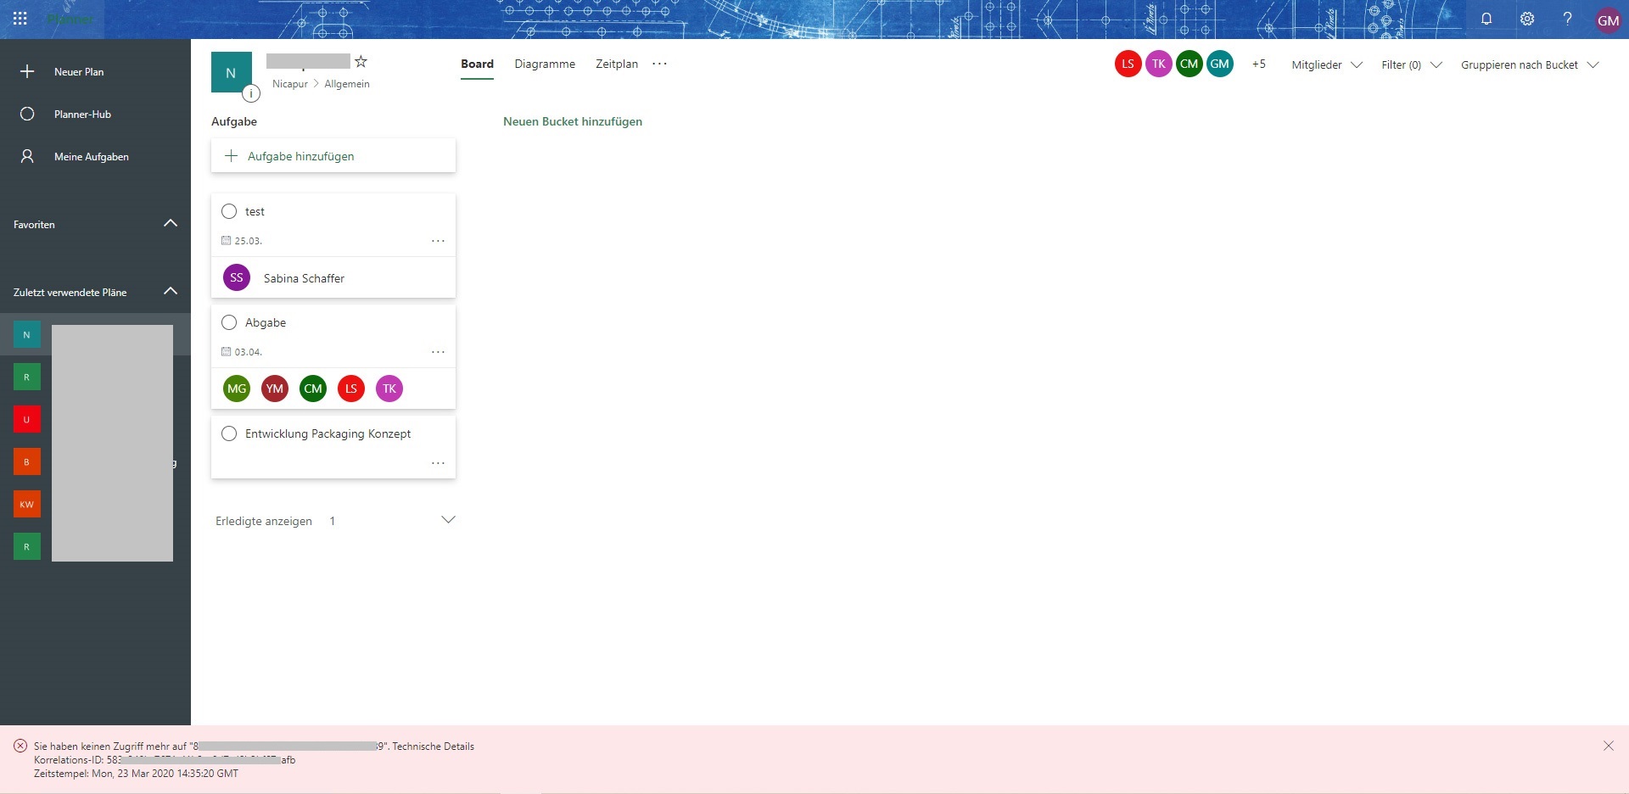Click Aufgabe hinzufügen
The height and width of the screenshot is (794, 1629).
(x=333, y=156)
